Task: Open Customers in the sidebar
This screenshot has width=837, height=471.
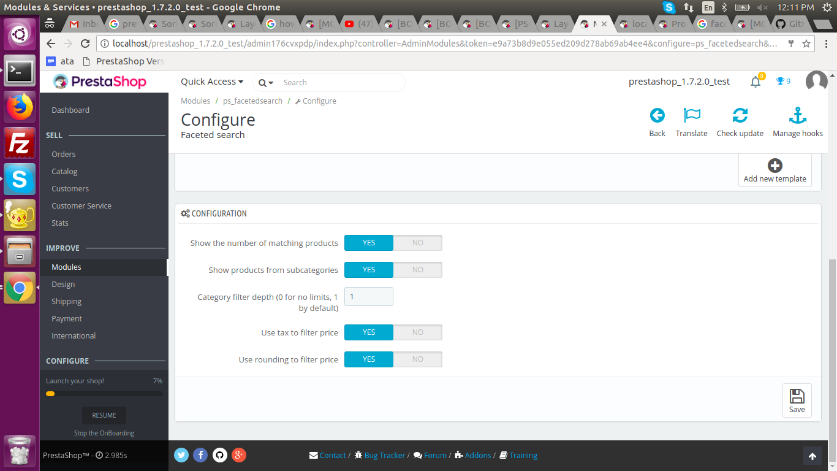Action: point(70,188)
